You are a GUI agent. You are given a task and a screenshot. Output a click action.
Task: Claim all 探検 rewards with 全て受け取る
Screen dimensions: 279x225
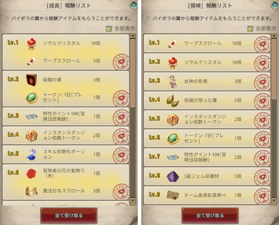pos(210,216)
